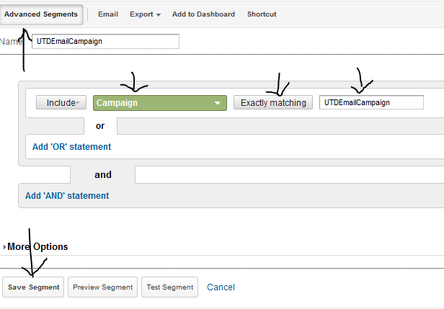Click the Exactly matching selector

click(x=272, y=103)
